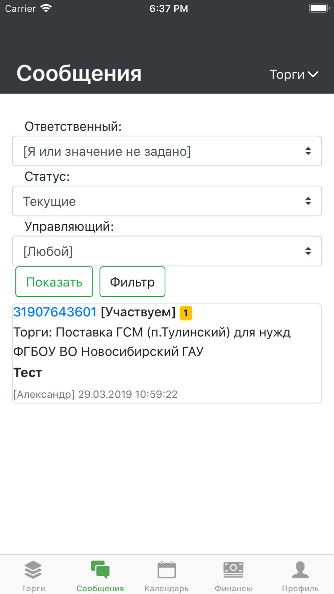Click the Показать button
334x594 pixels.
(54, 282)
